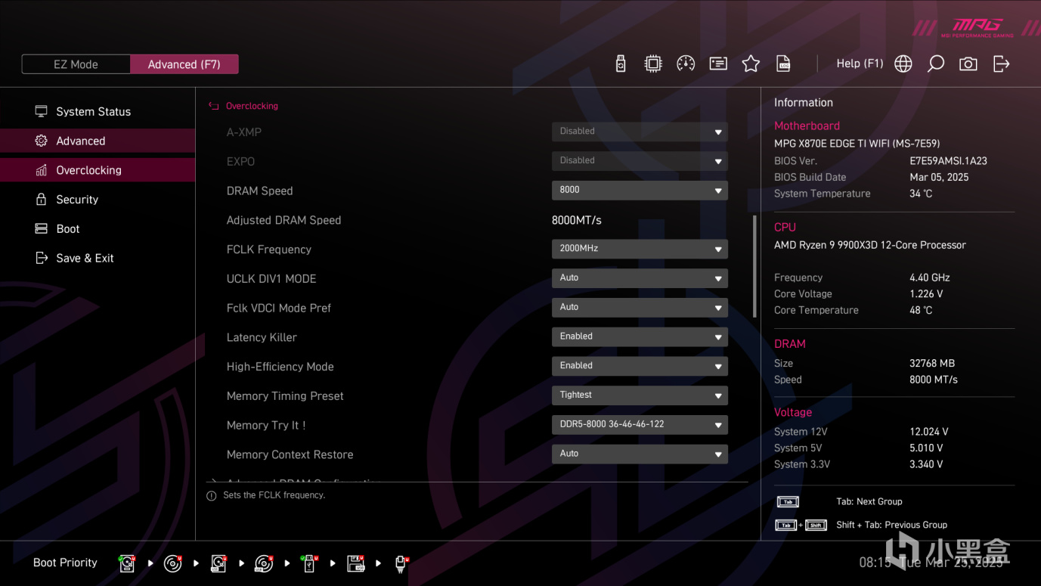Click the settings list scrollbar
The width and height of the screenshot is (1041, 586).
pyautogui.click(x=754, y=267)
